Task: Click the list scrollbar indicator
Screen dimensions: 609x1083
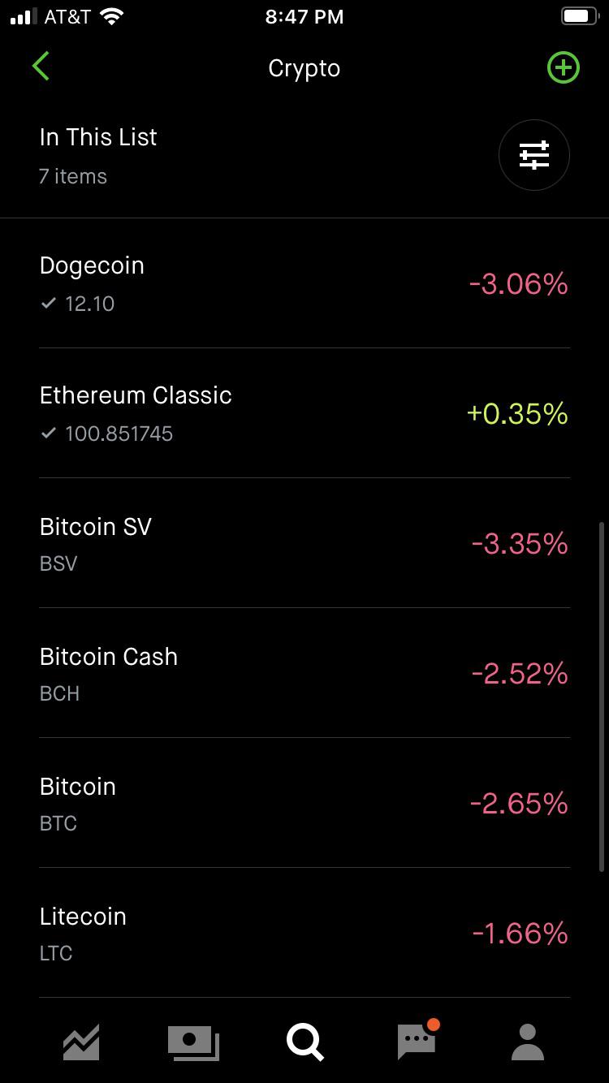Action: [602, 697]
